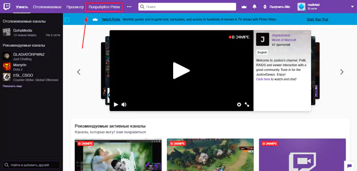Open the player settings gear
Screen dimensions: 357x171
239,105
